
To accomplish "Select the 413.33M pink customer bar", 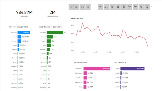I will coord(97,69).
